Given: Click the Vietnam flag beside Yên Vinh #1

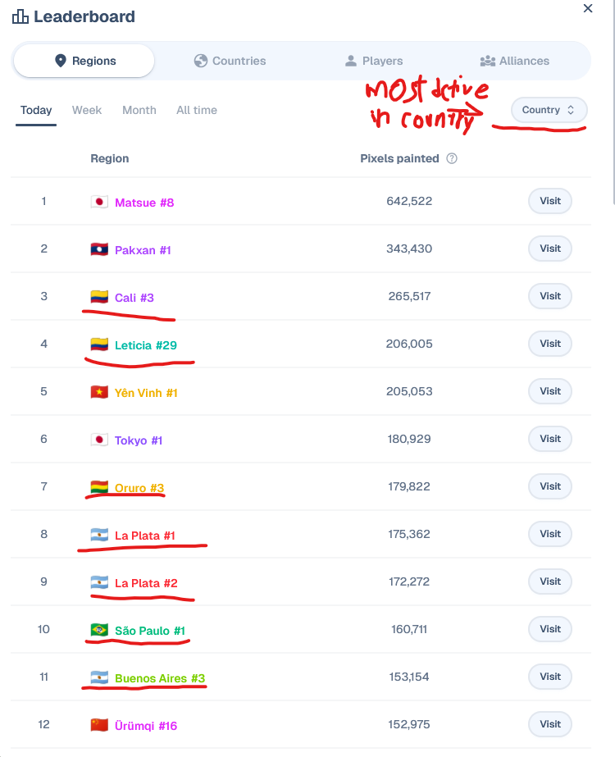Looking at the screenshot, I should click(x=99, y=392).
